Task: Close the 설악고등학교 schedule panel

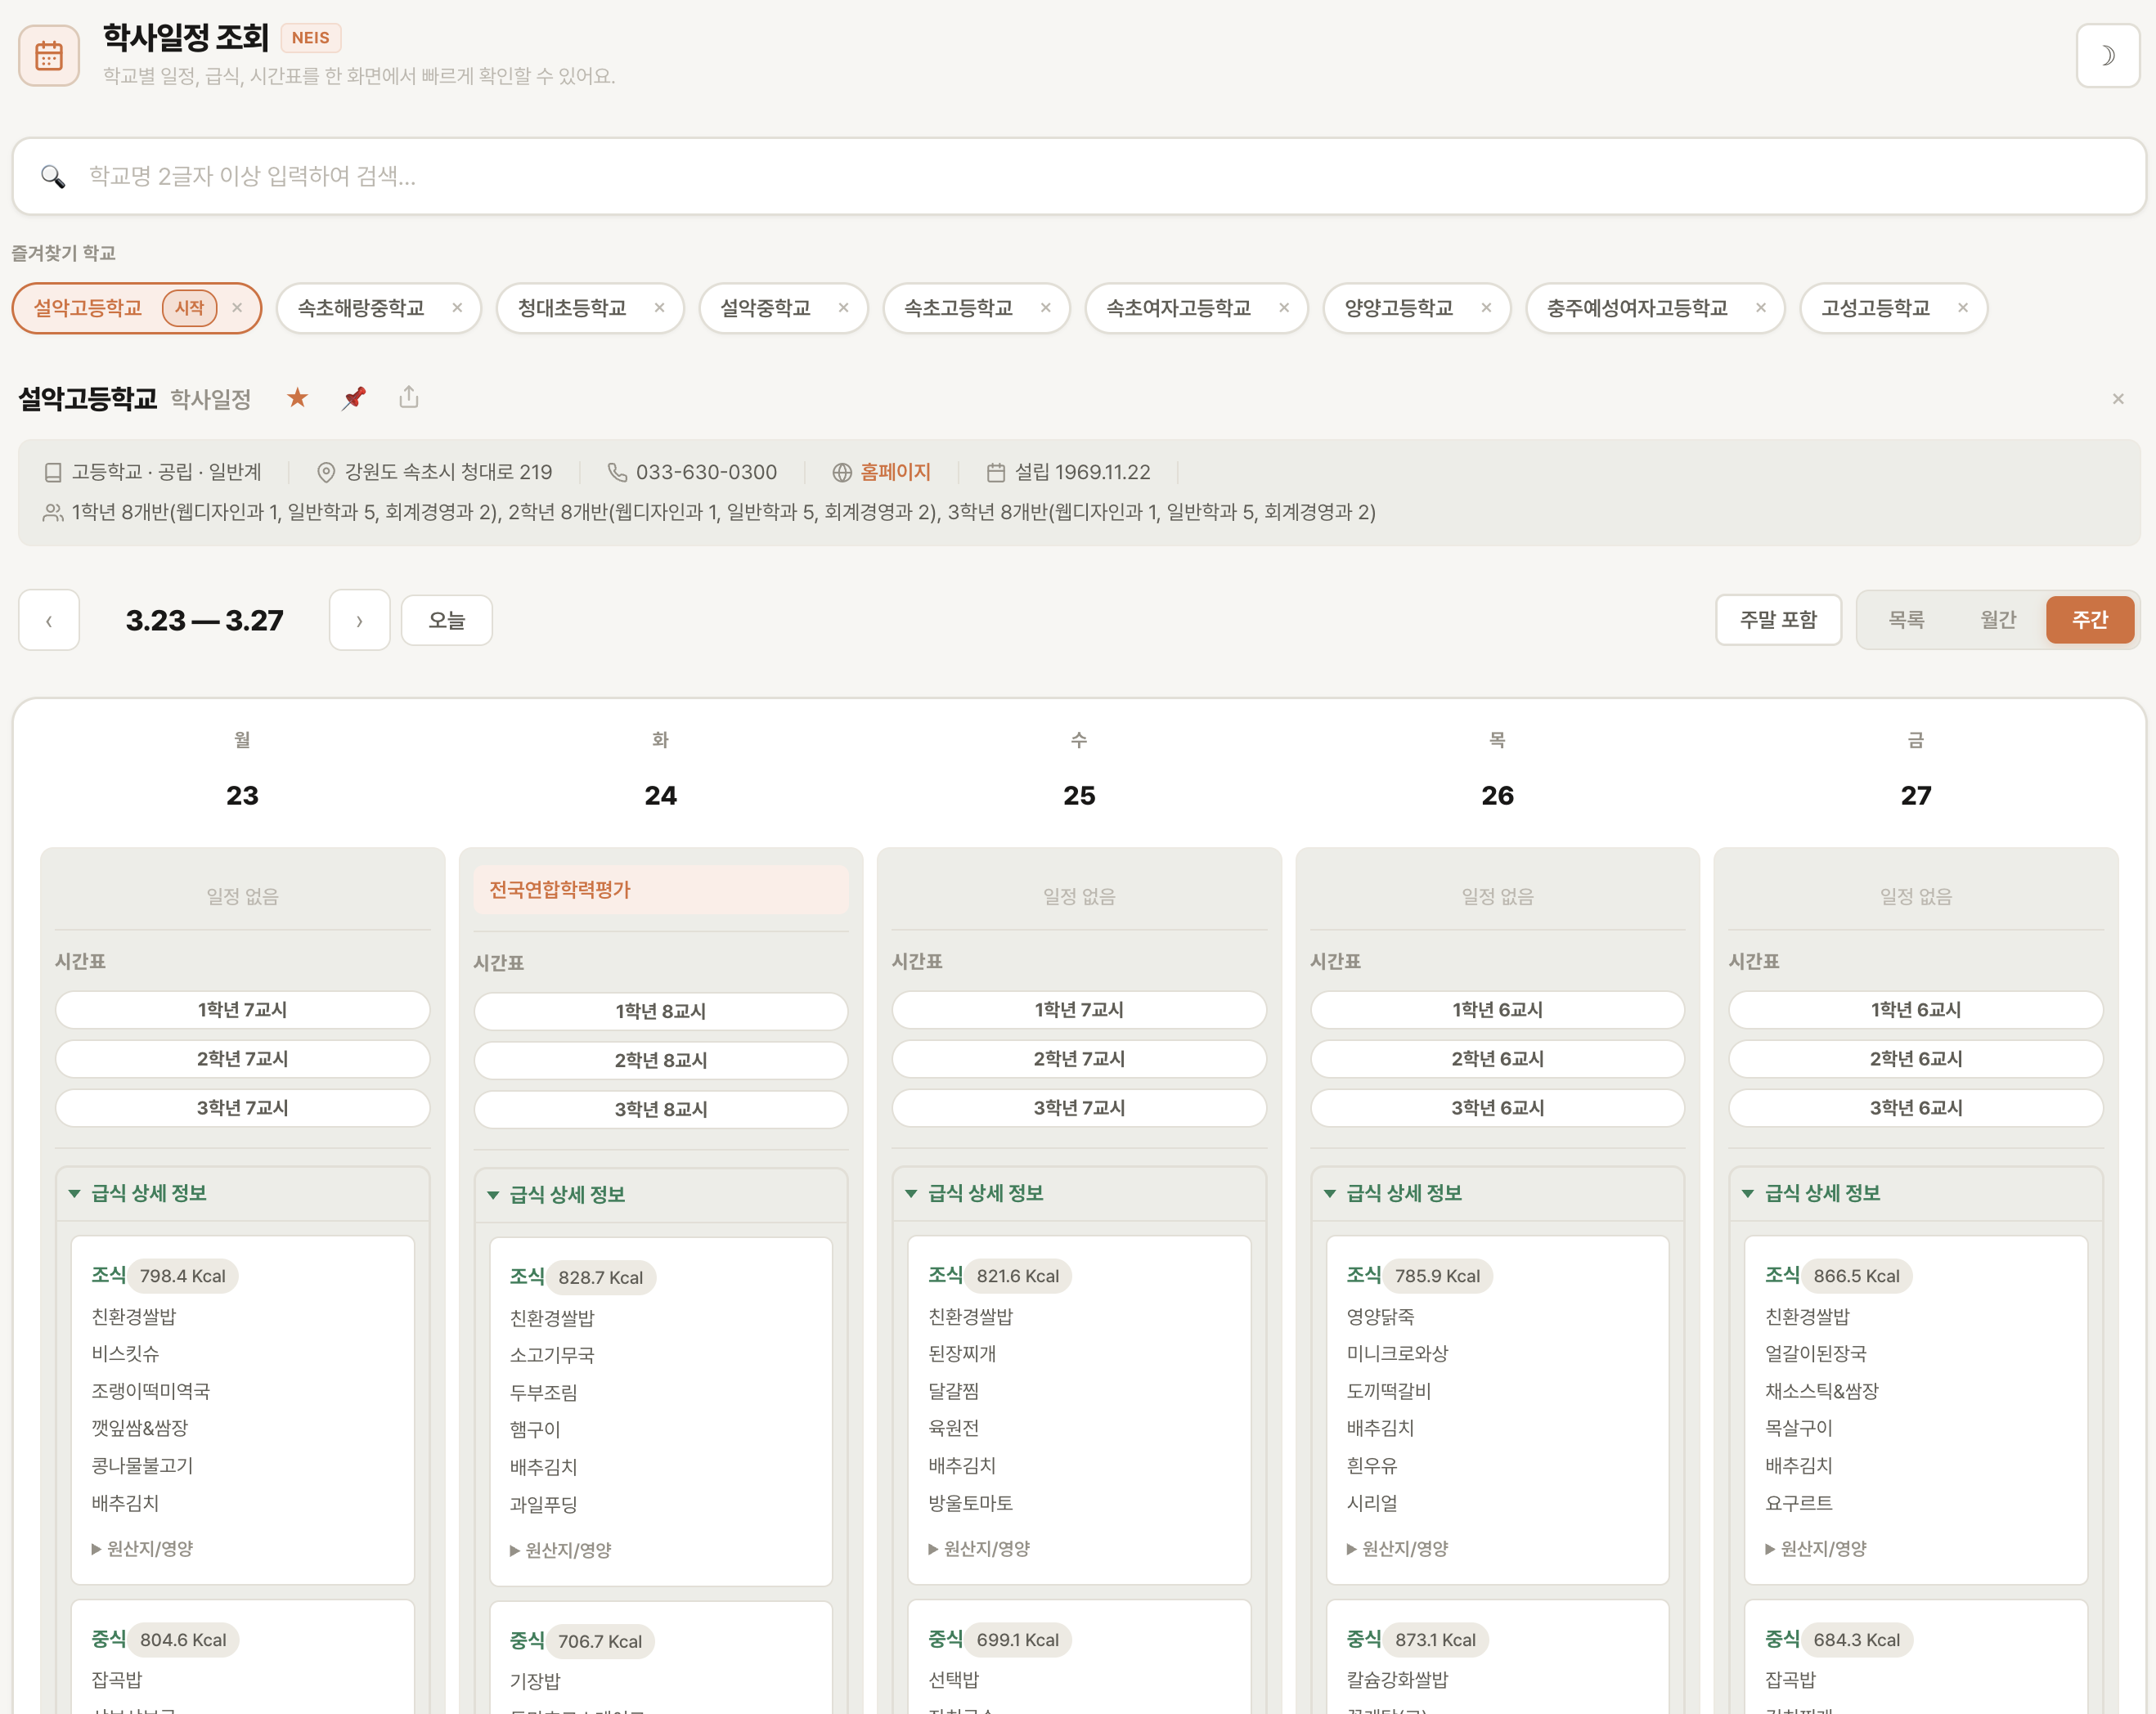Action: (2117, 399)
